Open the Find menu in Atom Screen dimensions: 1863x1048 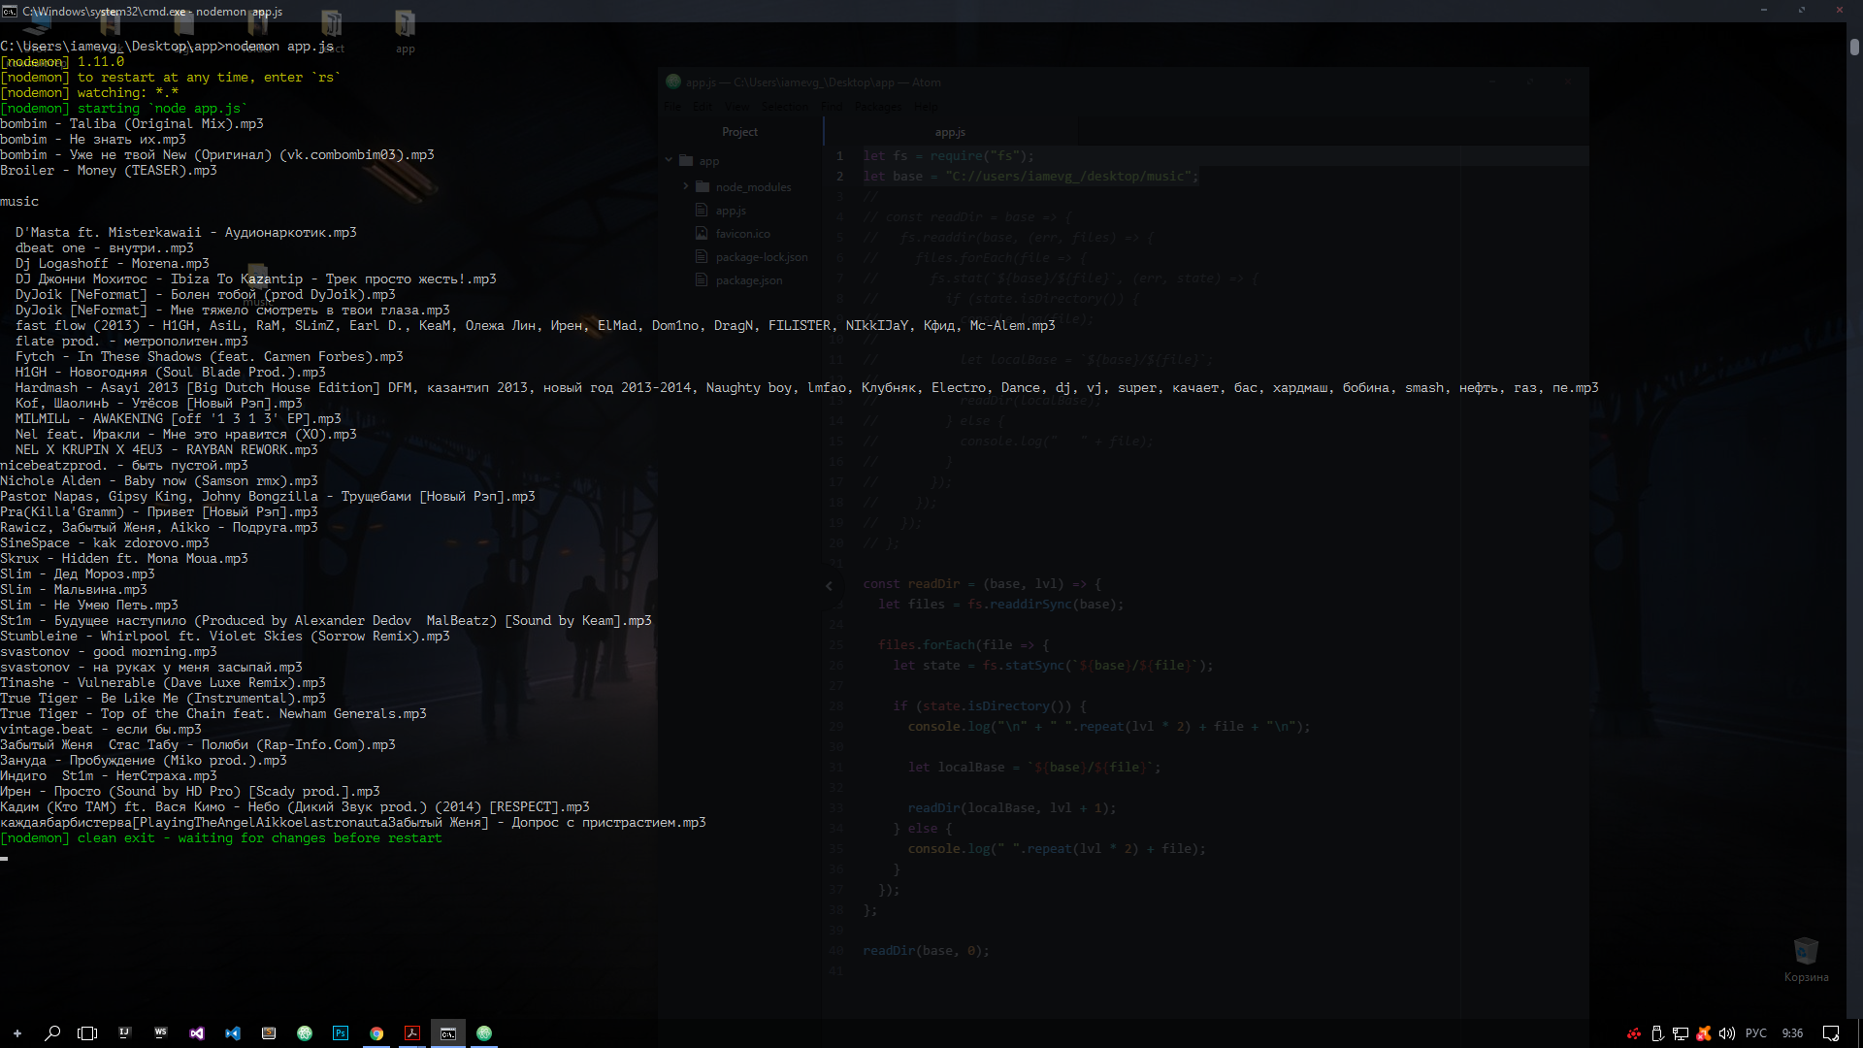(832, 106)
